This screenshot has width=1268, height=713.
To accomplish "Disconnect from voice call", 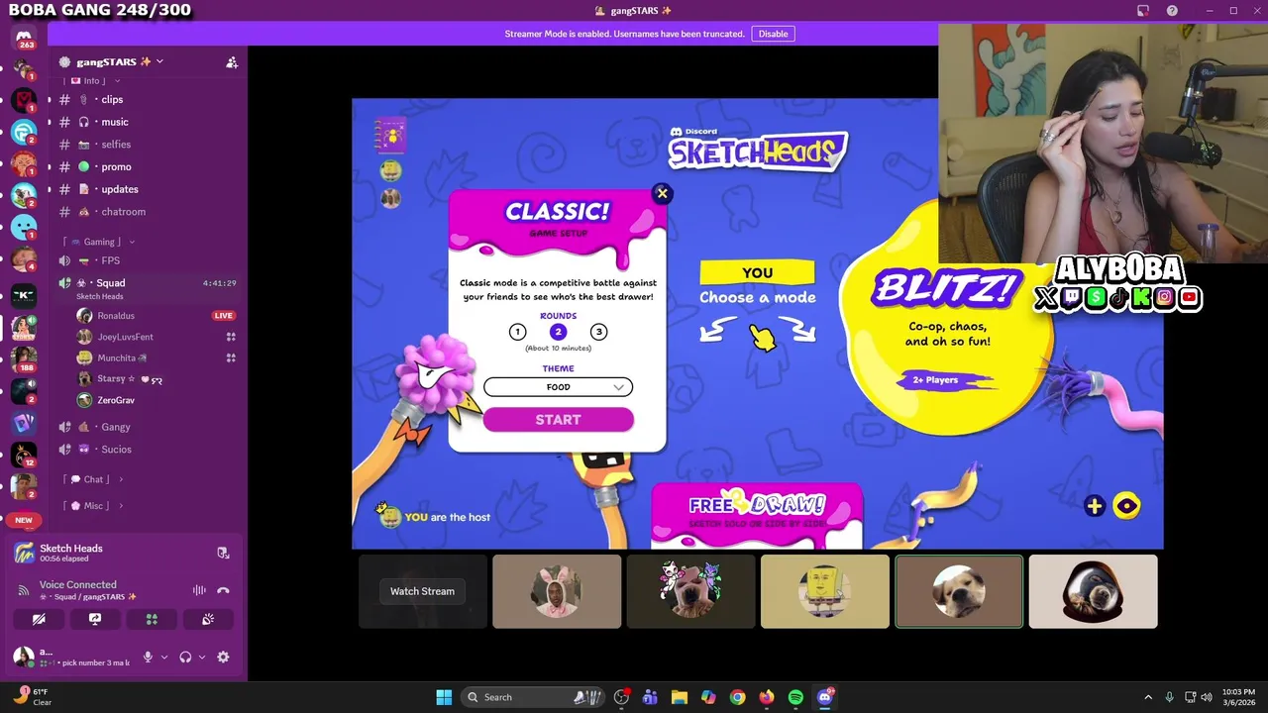I will click(x=223, y=590).
